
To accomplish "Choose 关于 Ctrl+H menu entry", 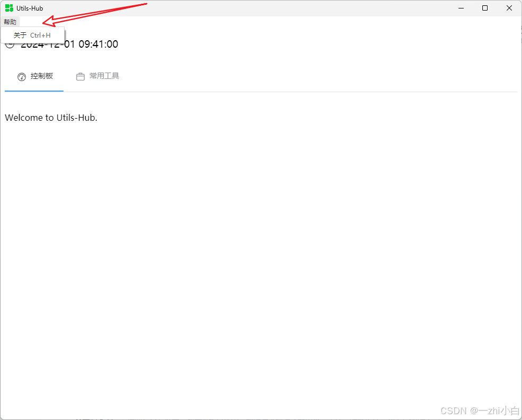I will pos(32,35).
